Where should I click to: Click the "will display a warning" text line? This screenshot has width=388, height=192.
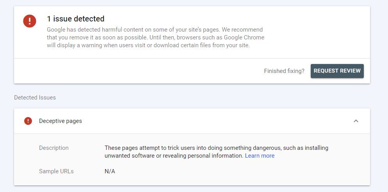point(148,46)
